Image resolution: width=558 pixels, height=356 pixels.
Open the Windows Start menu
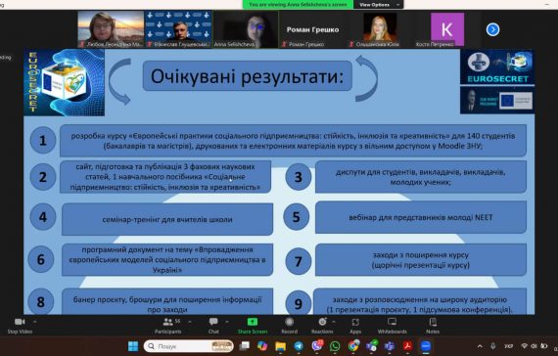pyautogui.click(x=133, y=346)
